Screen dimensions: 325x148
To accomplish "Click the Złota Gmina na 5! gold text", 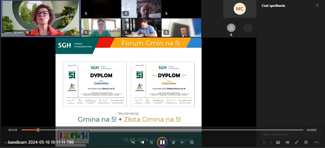I will point(152,119).
